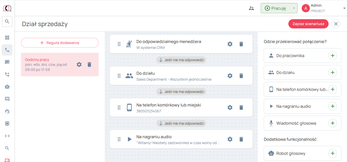Screen dimensions: 347x162
Task: Open the Admin account dropdown
Action: pyautogui.click(x=339, y=8)
